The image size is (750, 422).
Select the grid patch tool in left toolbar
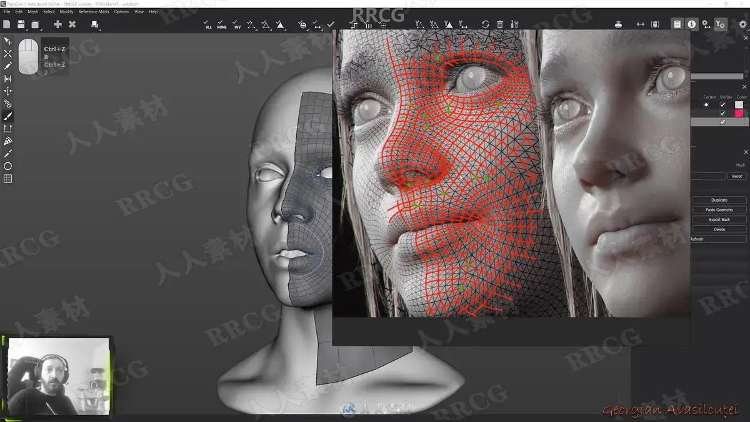click(7, 179)
